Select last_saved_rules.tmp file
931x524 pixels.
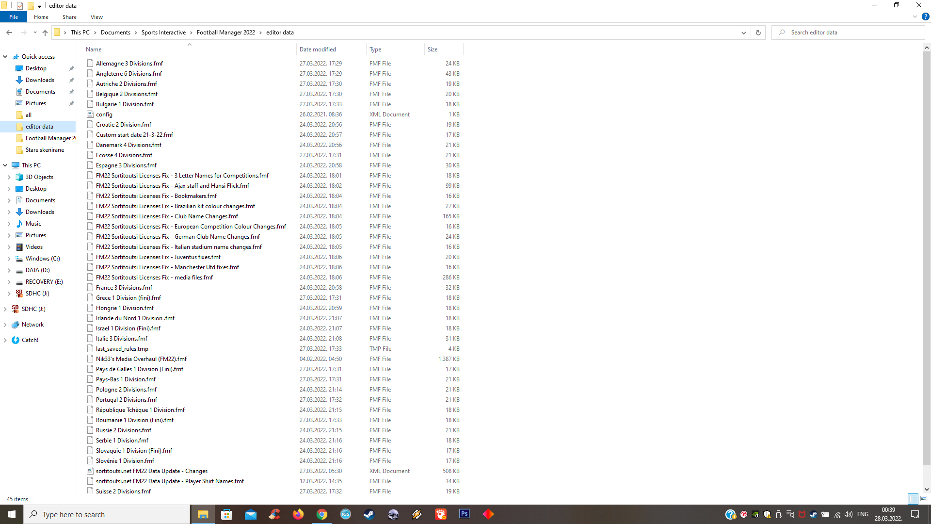coord(122,349)
